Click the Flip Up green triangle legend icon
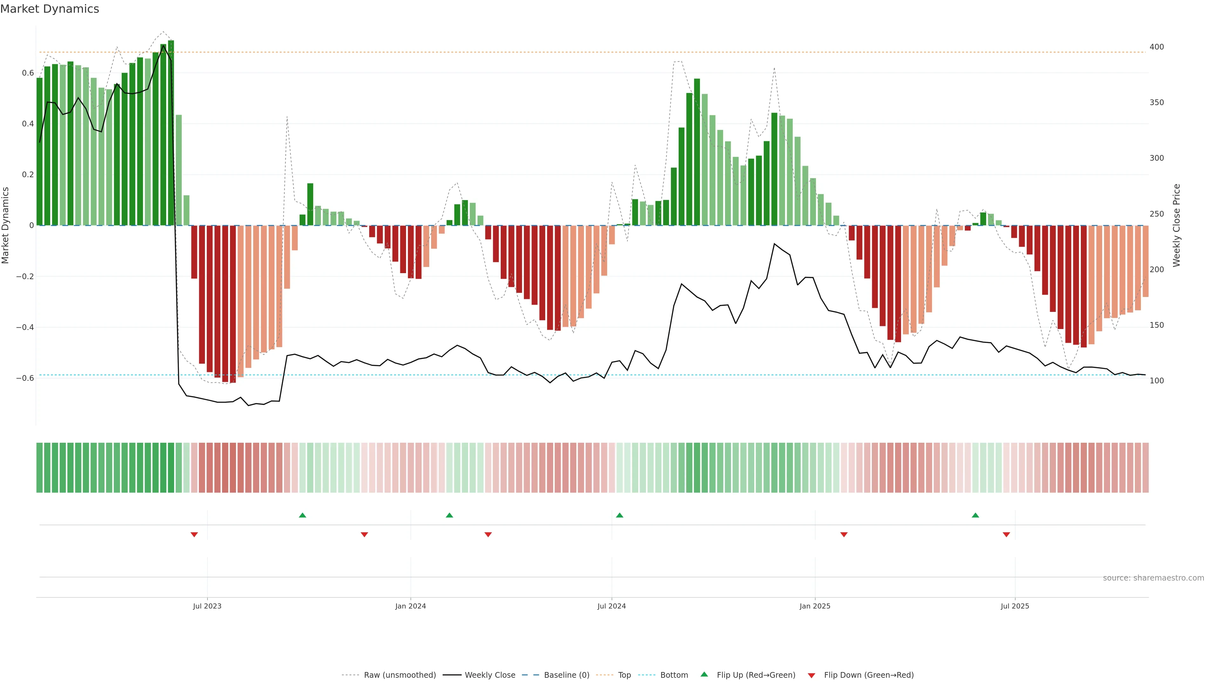 coord(704,674)
